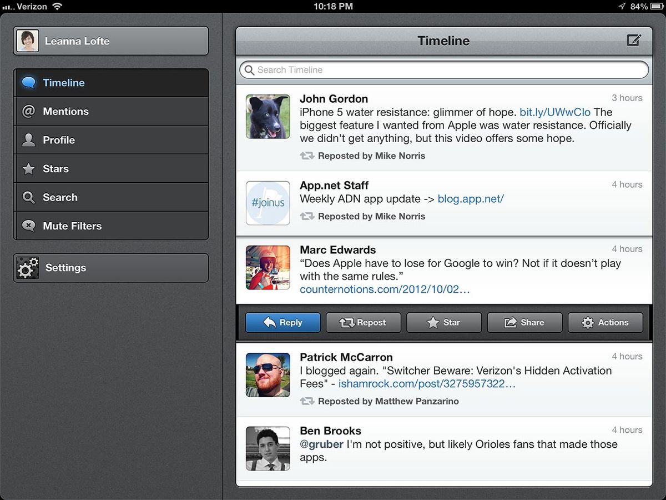Open Actions menu for selected post
Viewport: 666px width, 500px height.
(605, 323)
